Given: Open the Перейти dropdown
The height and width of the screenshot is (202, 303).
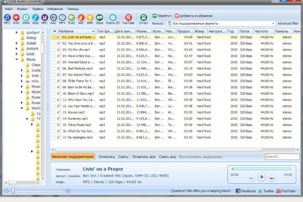Looking at the screenshot, I should (x=162, y=16).
